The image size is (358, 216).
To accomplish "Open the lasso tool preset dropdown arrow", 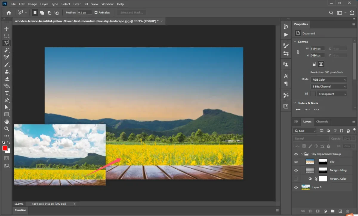I will pyautogui.click(x=26, y=13).
